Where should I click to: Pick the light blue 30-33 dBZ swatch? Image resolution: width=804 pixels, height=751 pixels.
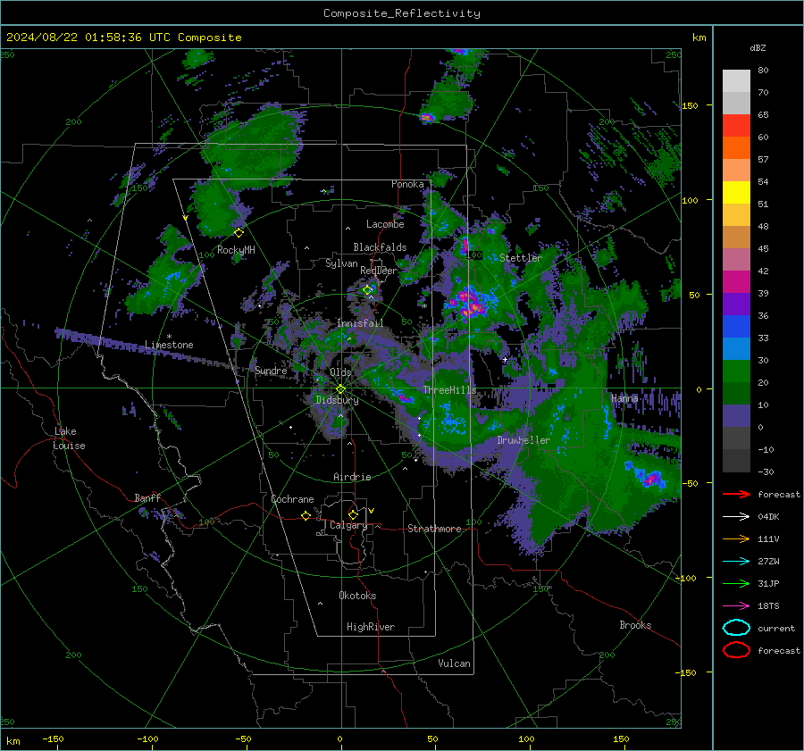click(736, 348)
